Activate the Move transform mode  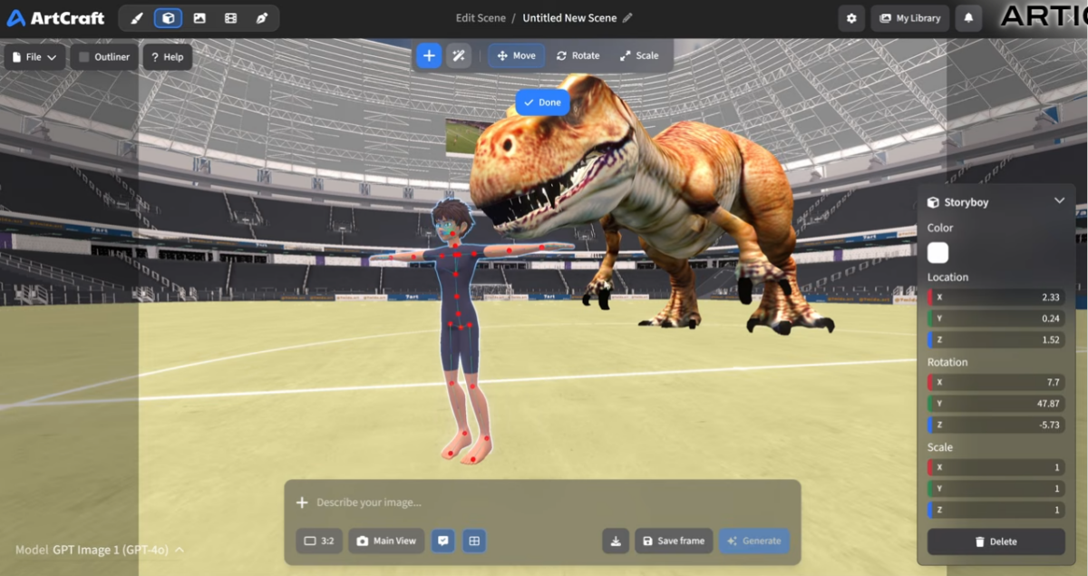pyautogui.click(x=517, y=55)
